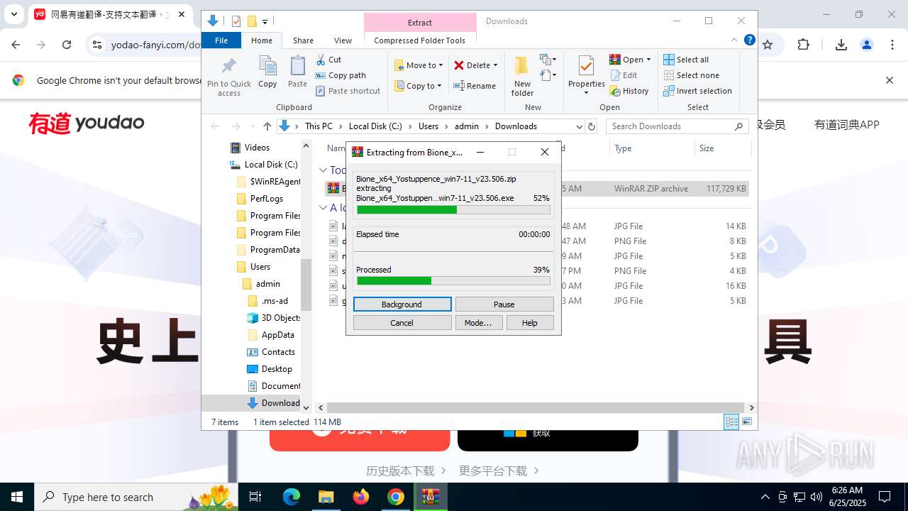This screenshot has height=511, width=908.
Task: Switch to the large icons view in the status bar
Action: 746,422
